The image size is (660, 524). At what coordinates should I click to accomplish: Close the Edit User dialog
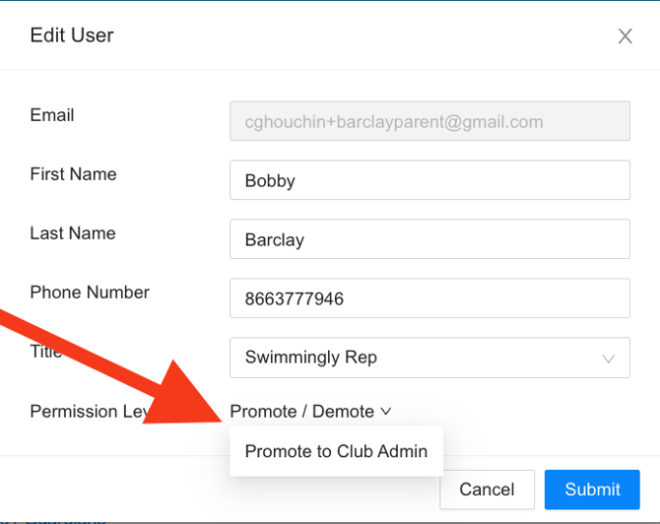[625, 36]
